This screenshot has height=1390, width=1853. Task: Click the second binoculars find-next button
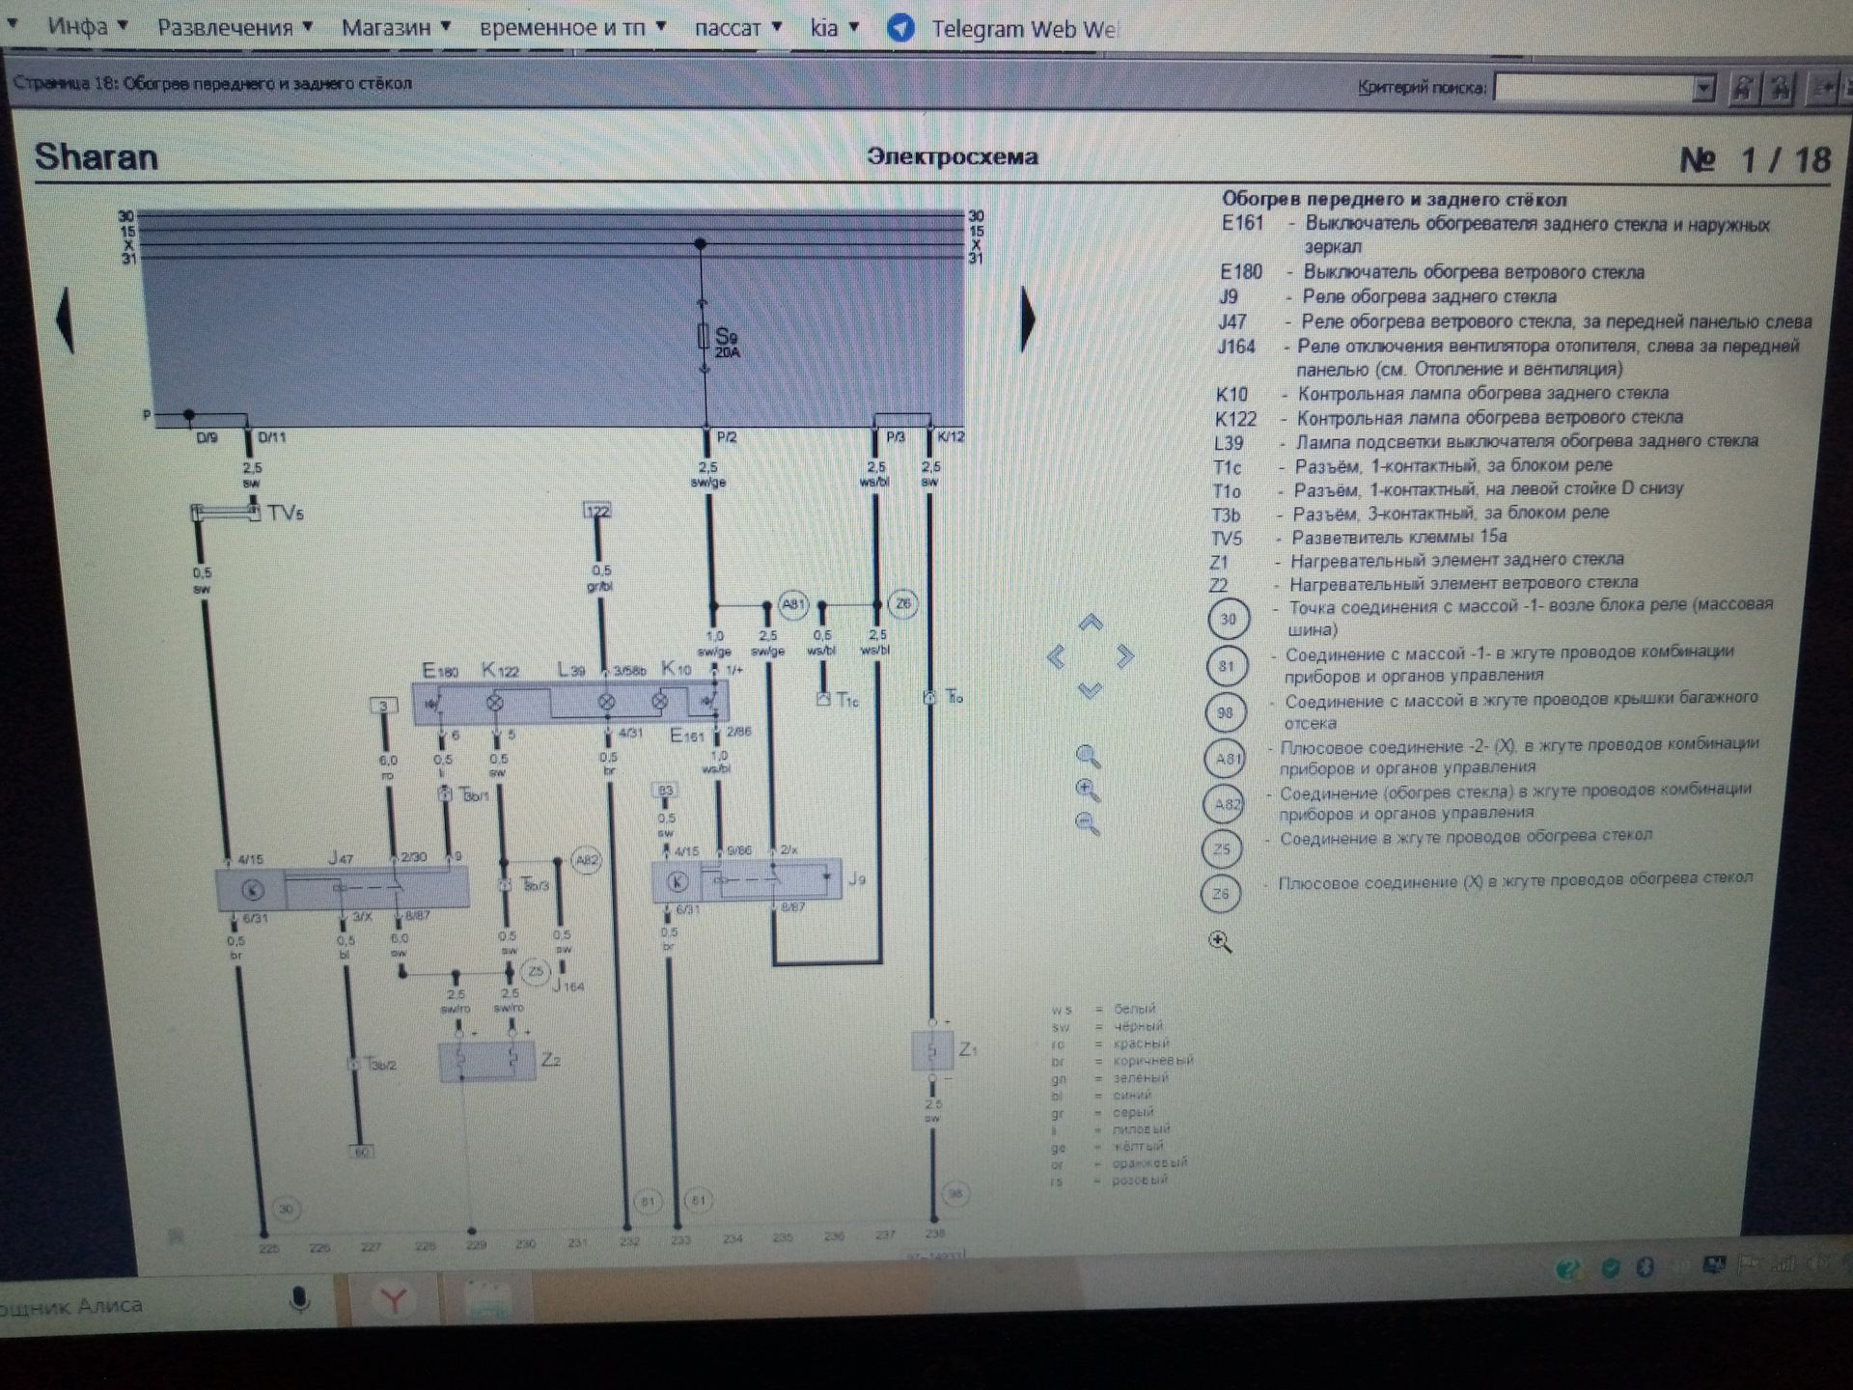(x=1779, y=88)
